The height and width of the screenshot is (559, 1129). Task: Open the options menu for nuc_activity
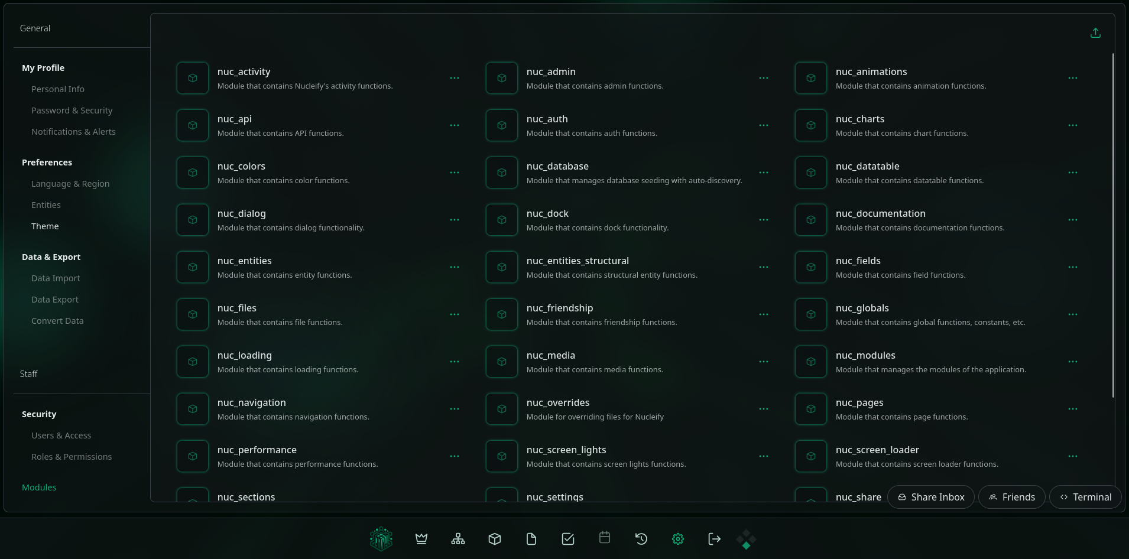coord(455,77)
